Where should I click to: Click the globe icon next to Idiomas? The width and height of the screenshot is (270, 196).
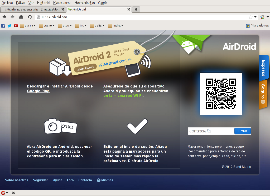click(99, 180)
